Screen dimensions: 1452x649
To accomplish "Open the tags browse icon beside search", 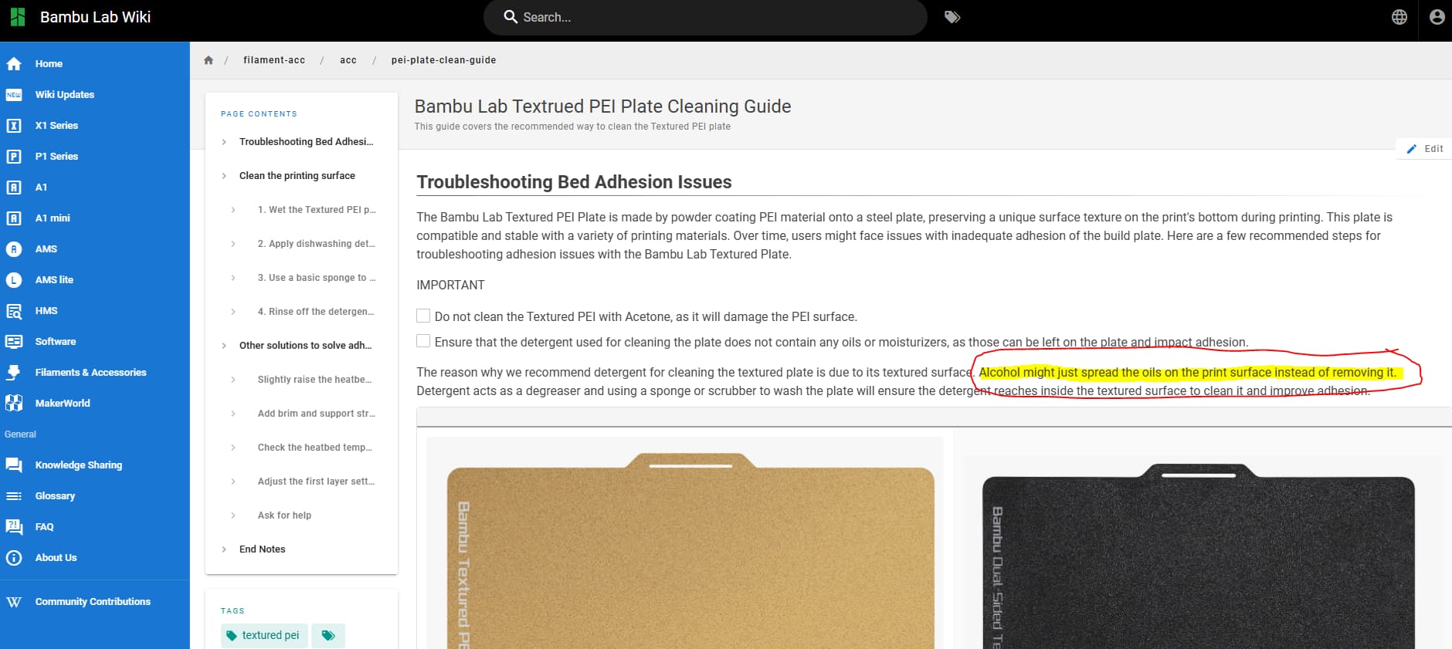I will (952, 17).
